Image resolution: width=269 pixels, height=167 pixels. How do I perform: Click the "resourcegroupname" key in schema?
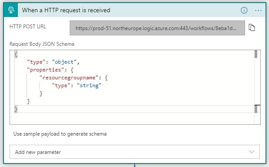[69, 78]
